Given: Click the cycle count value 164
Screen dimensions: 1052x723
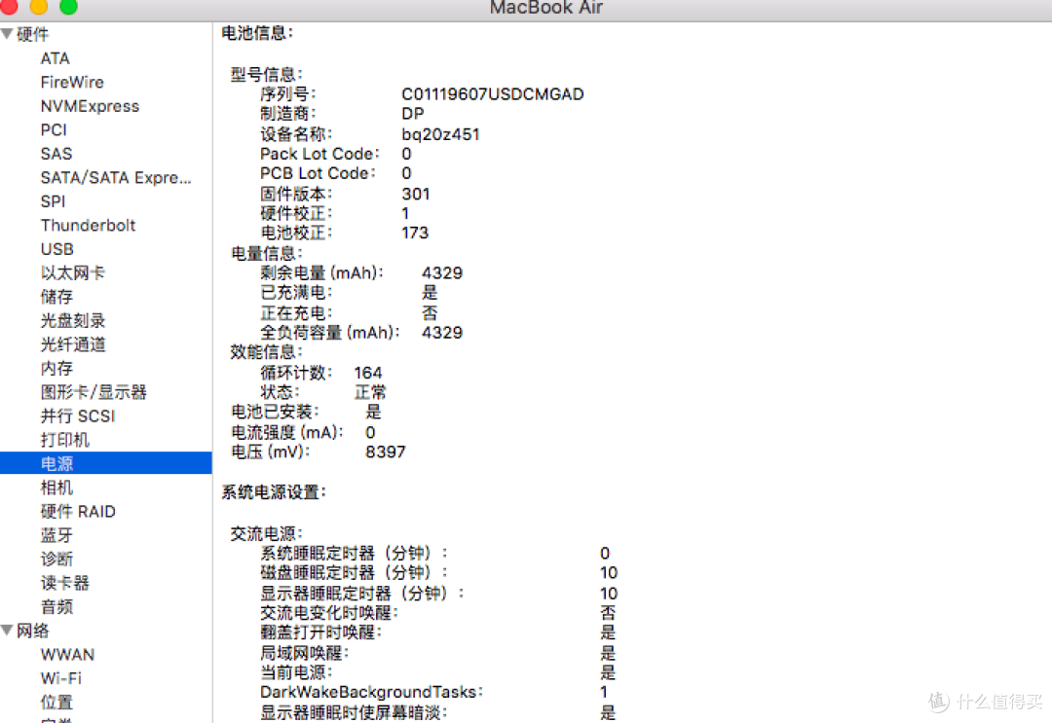Looking at the screenshot, I should [367, 373].
